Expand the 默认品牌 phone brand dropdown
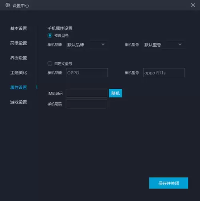The height and width of the screenshot is (201, 200). [87, 45]
